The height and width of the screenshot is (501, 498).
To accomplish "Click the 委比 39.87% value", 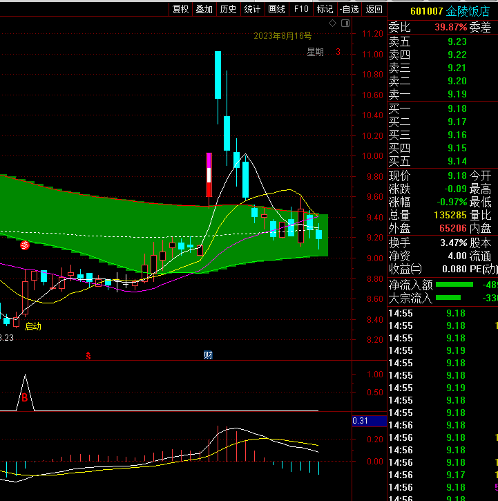I will (x=451, y=27).
